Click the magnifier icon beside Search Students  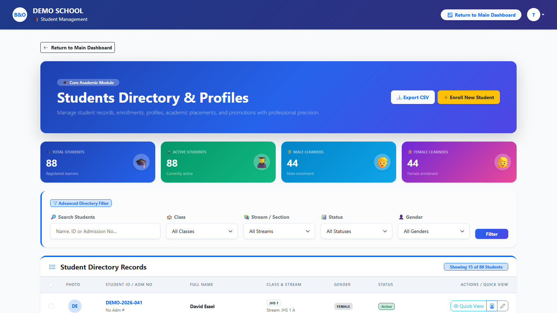coord(53,217)
